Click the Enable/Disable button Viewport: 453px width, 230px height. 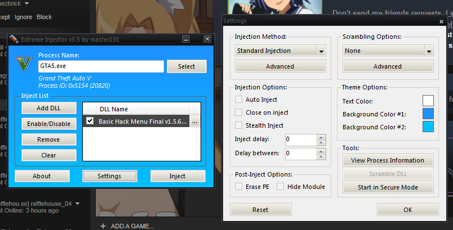[x=49, y=124]
